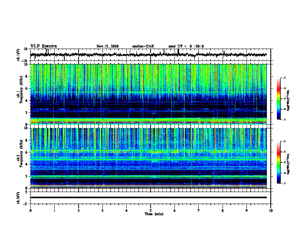
Task: Click the "2" kHz tick on ch.1 spectrogram axis
Action: click(x=27, y=113)
